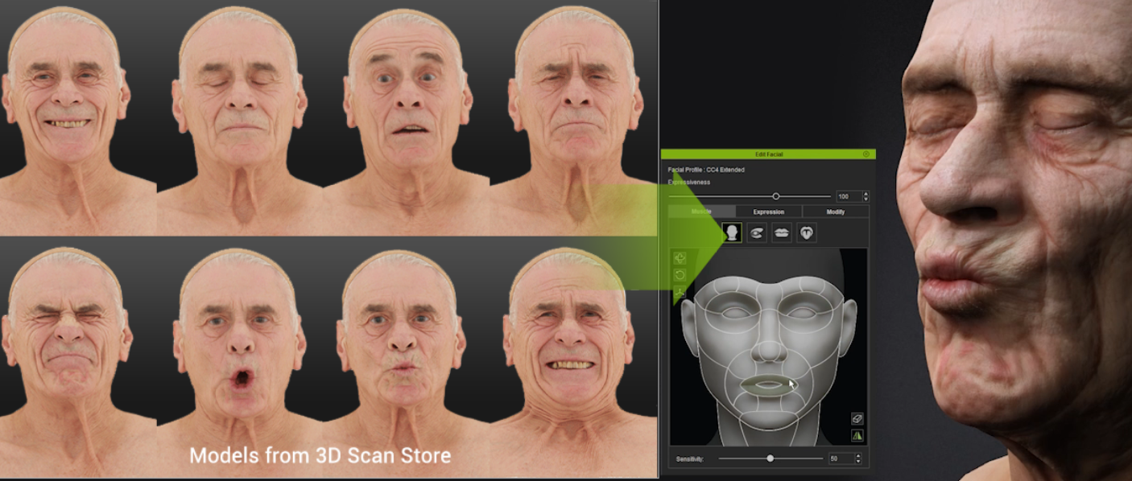Viewport: 1132px width, 481px height.
Task: Switch to the Modify tab
Action: (836, 212)
